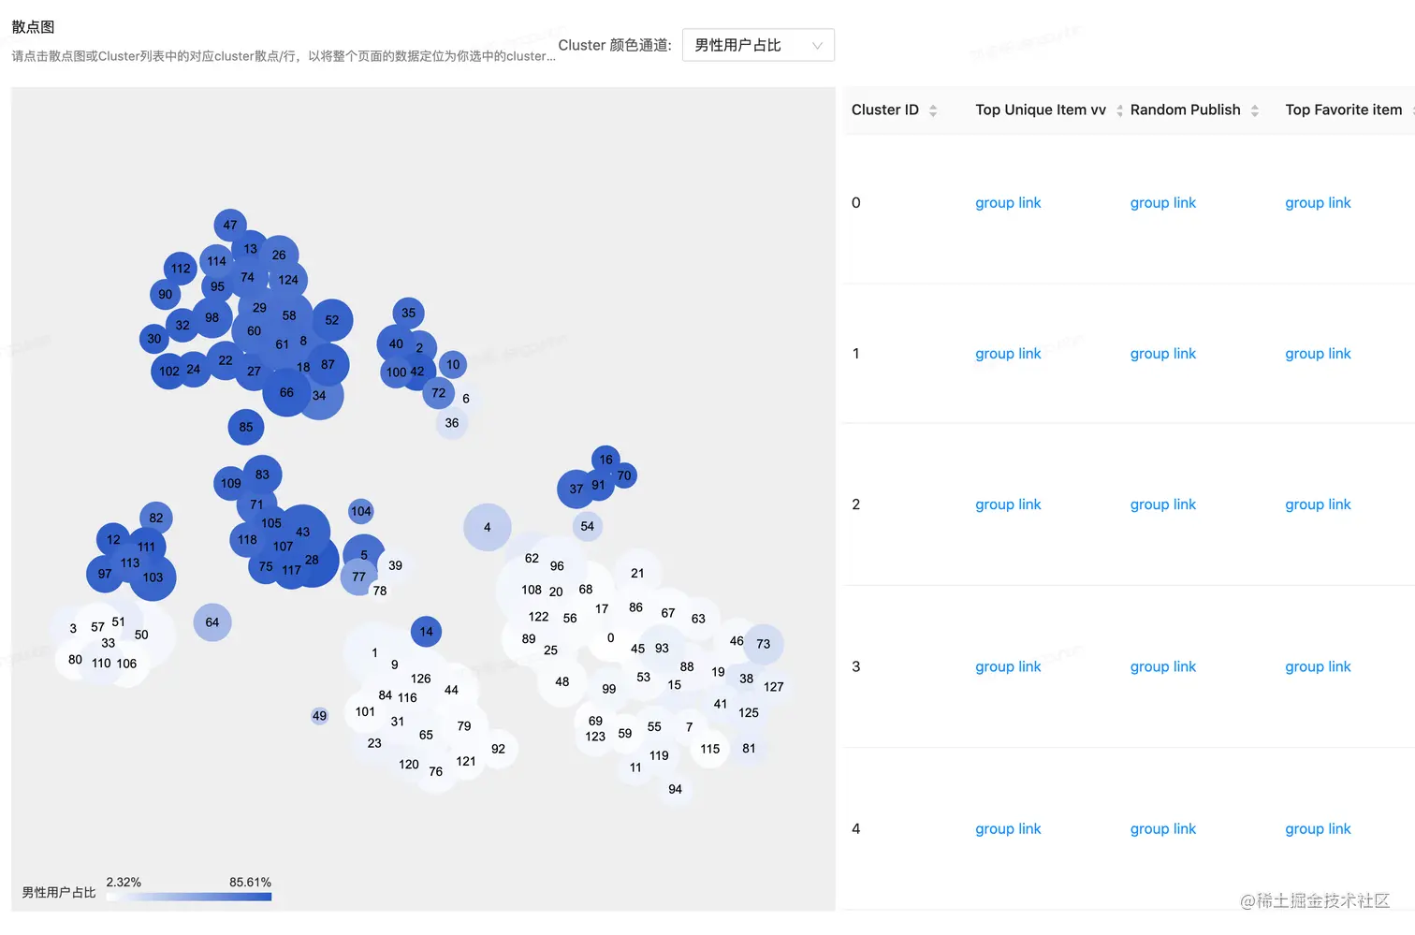
Task: Click scatter bubble labeled 10
Action: pos(453,365)
